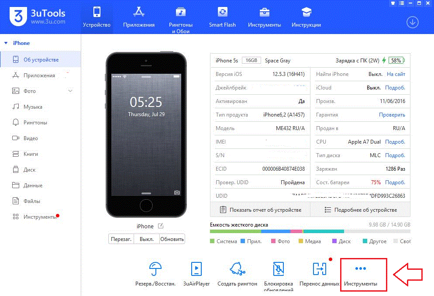Screen dimensions: 434x296
Task: Click the UDID value text
Action: 348,196
